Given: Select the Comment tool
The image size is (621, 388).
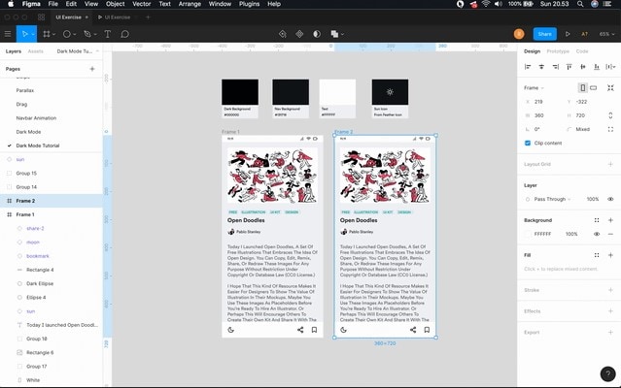Looking at the screenshot, I should [x=124, y=34].
